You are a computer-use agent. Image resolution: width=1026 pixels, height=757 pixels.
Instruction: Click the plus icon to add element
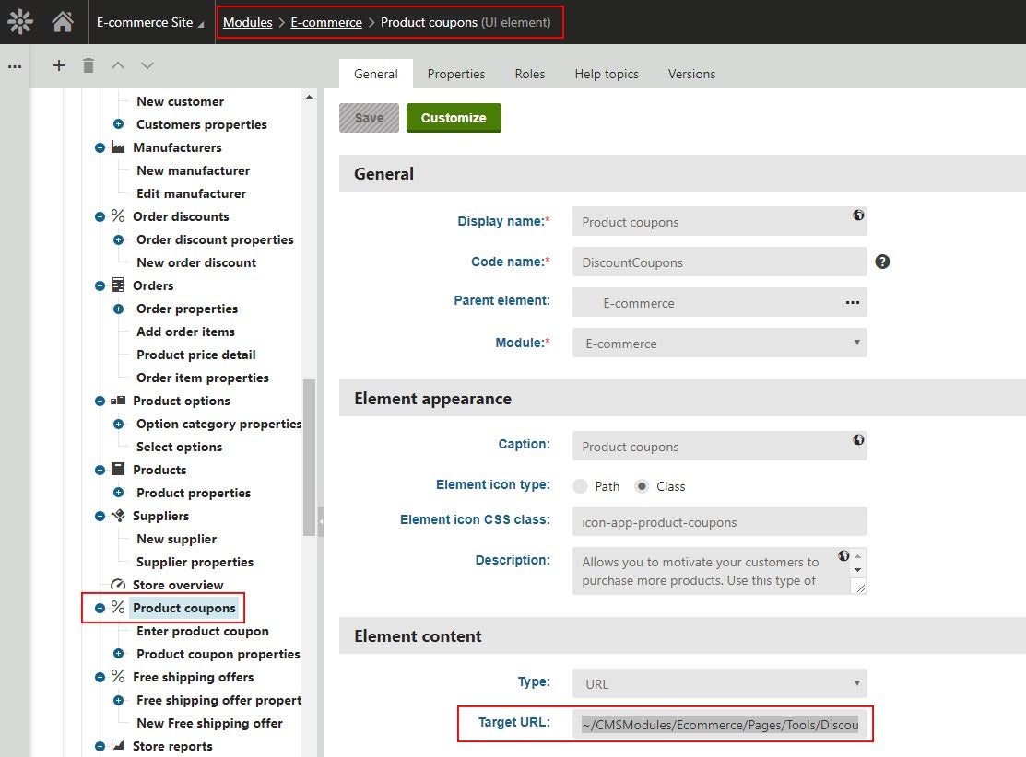coord(59,65)
